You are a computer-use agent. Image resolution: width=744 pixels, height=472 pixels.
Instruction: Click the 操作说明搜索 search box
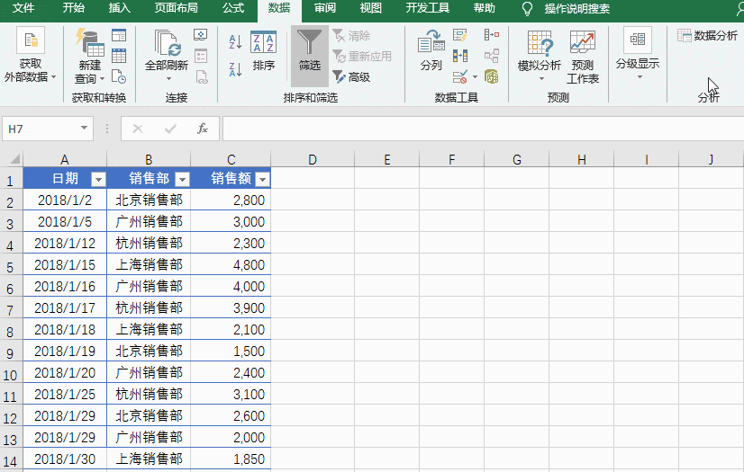pyautogui.click(x=577, y=8)
